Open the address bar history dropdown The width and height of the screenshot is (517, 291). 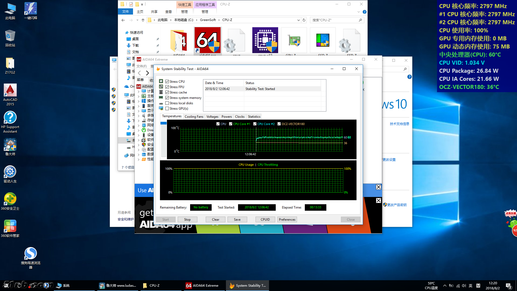tap(298, 20)
